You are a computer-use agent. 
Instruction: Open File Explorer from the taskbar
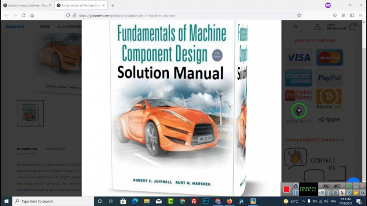click(x=147, y=201)
